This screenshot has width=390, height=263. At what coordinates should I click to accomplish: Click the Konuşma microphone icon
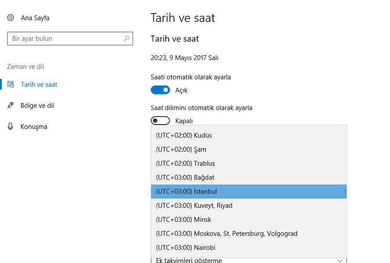pyautogui.click(x=11, y=127)
